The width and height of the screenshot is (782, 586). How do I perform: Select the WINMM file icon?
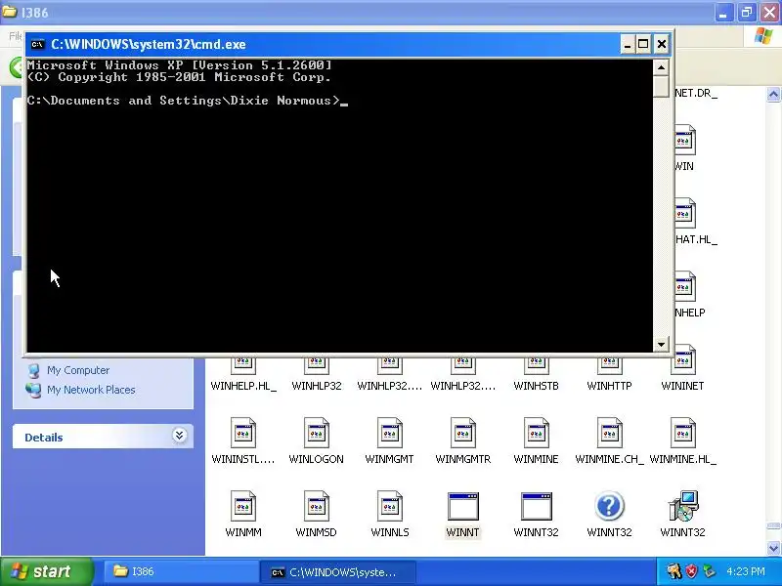[x=243, y=506]
